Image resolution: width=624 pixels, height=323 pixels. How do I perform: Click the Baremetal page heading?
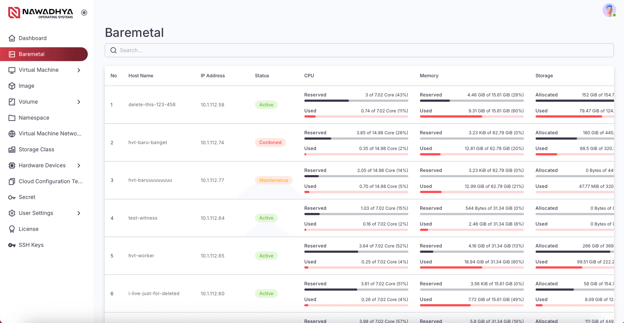[134, 33]
